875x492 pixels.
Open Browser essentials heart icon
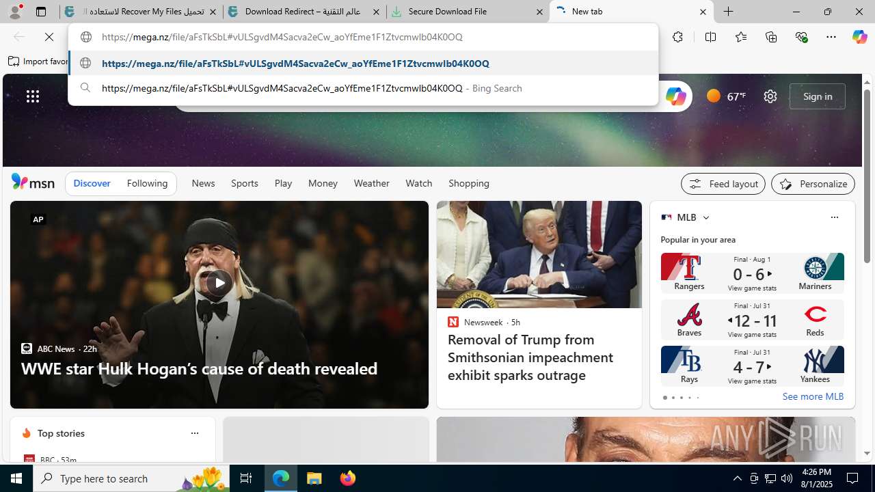click(x=801, y=37)
